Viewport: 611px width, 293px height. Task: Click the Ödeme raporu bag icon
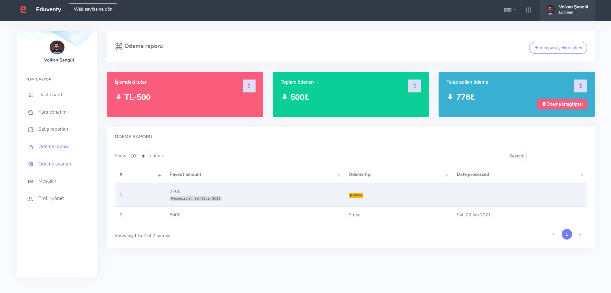31,147
